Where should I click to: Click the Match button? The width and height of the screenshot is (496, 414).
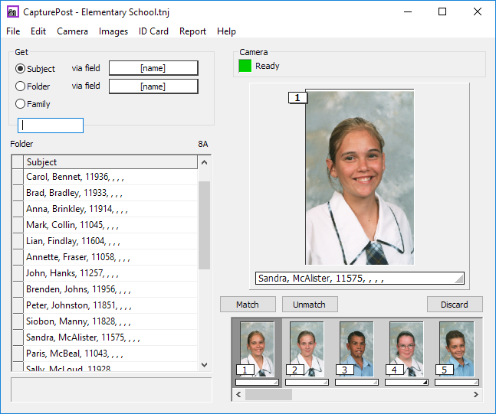248,305
